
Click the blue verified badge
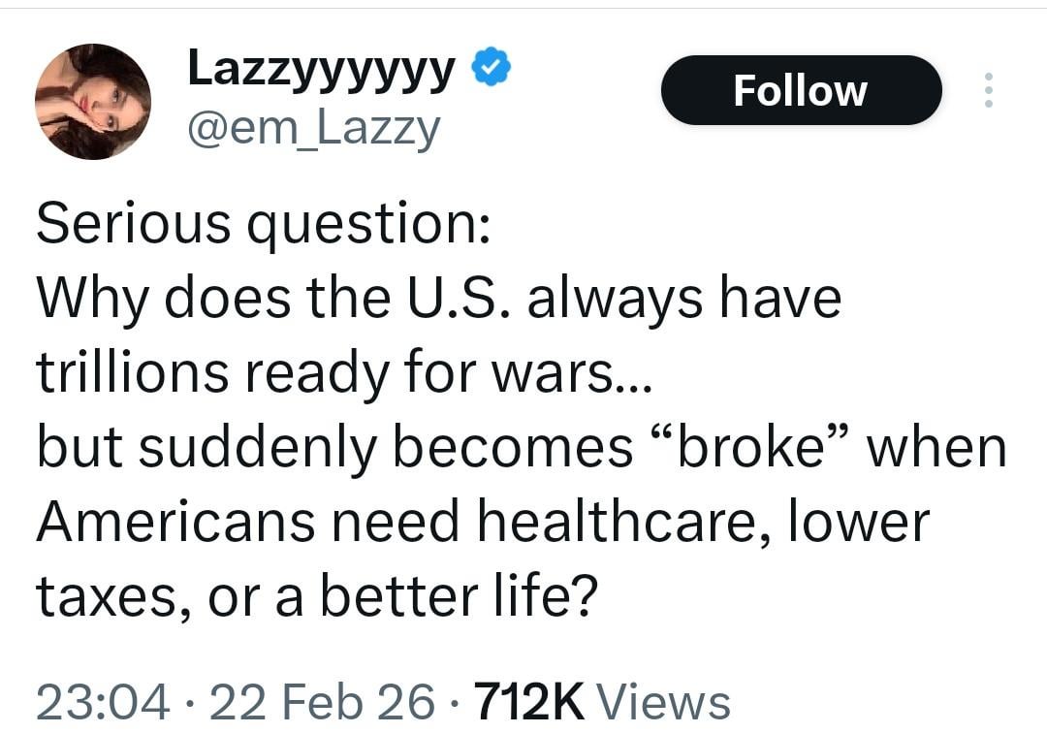click(492, 69)
